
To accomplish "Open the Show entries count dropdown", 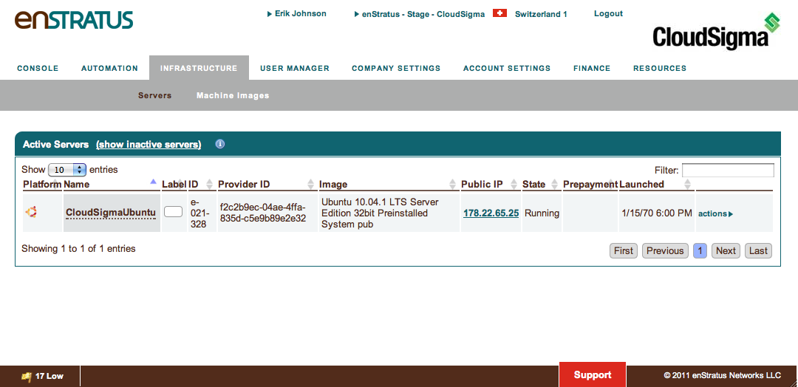I will click(68, 170).
